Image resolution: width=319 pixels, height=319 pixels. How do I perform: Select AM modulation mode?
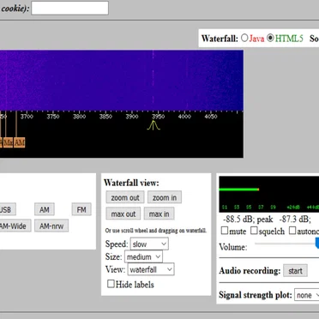click(x=45, y=209)
